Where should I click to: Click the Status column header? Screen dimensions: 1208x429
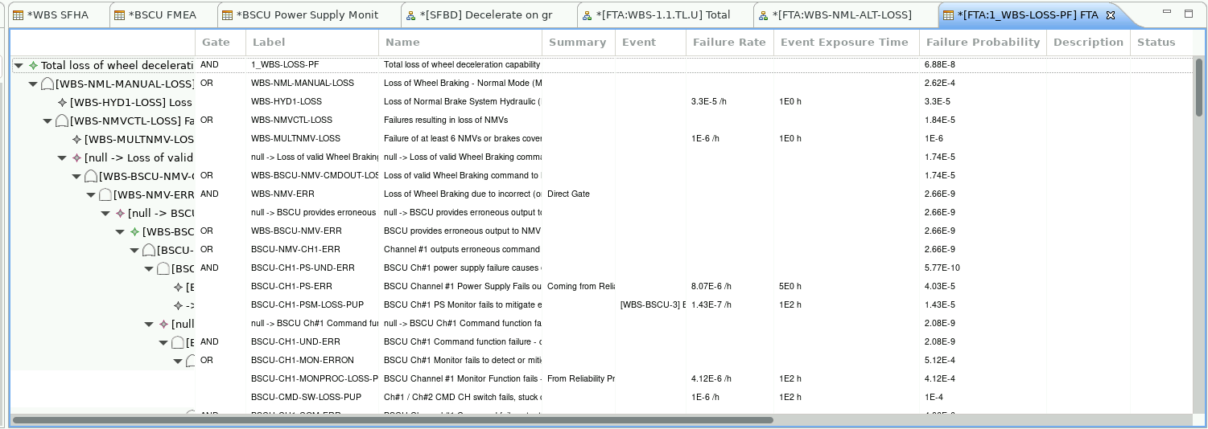tap(1161, 43)
